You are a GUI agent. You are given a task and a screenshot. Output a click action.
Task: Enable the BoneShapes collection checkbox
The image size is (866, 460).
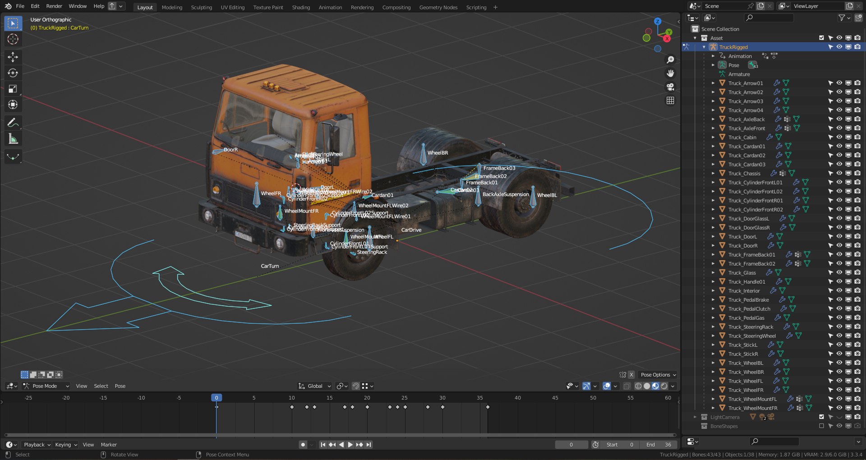(x=821, y=426)
